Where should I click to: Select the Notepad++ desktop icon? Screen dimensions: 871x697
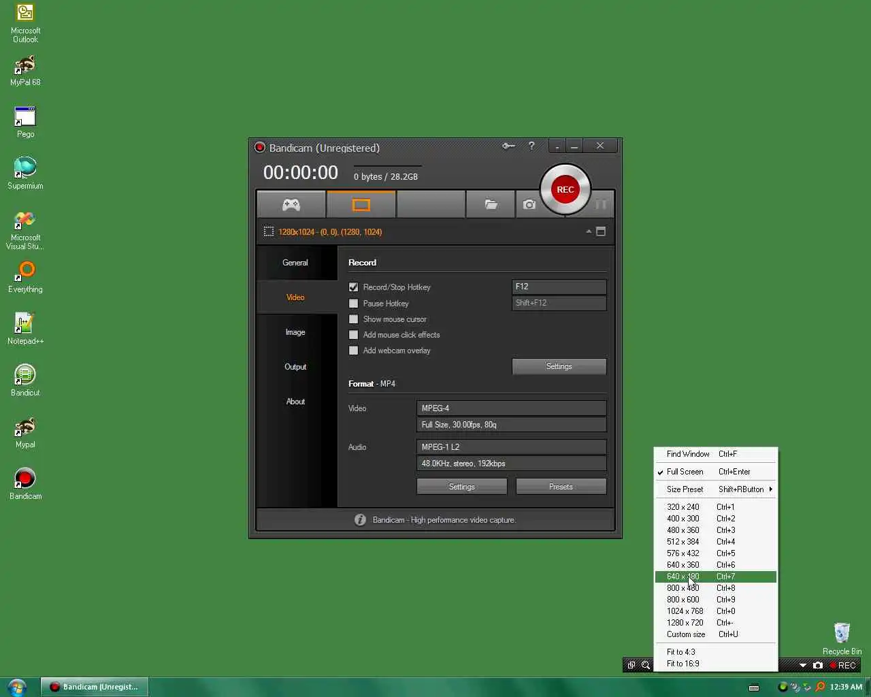25,329
